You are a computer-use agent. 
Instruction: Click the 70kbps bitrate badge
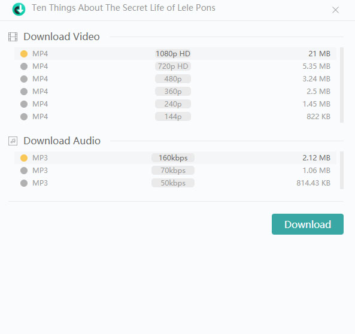pos(173,171)
